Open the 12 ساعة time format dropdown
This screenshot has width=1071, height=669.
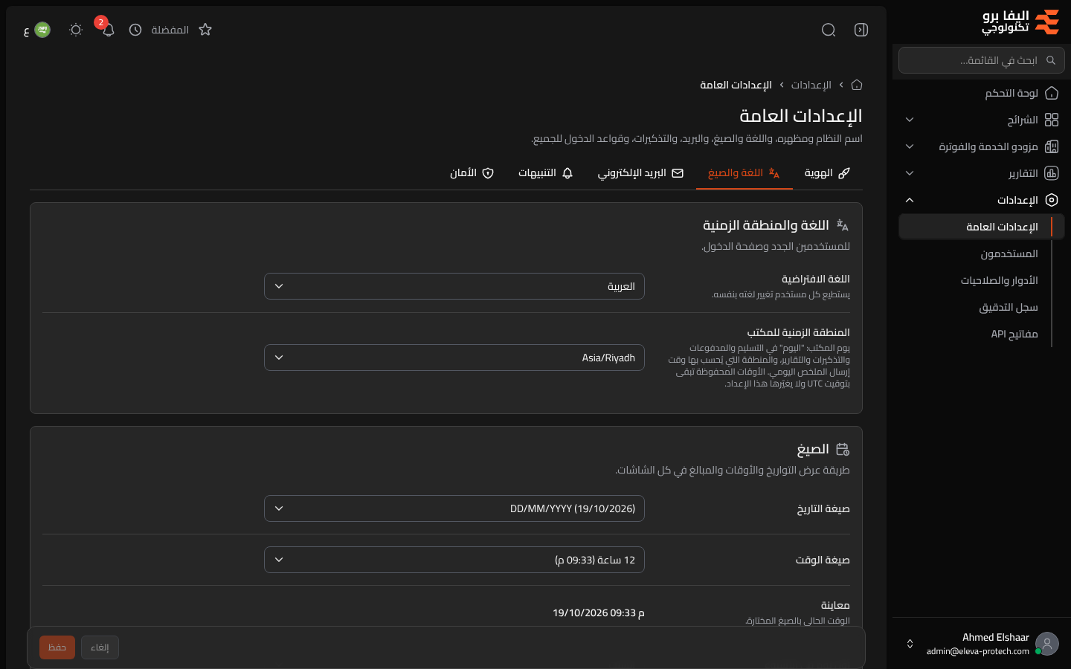454,560
